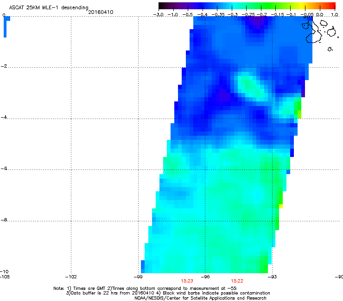343x301 pixels.
Task: Click the -10 latitude label
Action: coord(4,271)
